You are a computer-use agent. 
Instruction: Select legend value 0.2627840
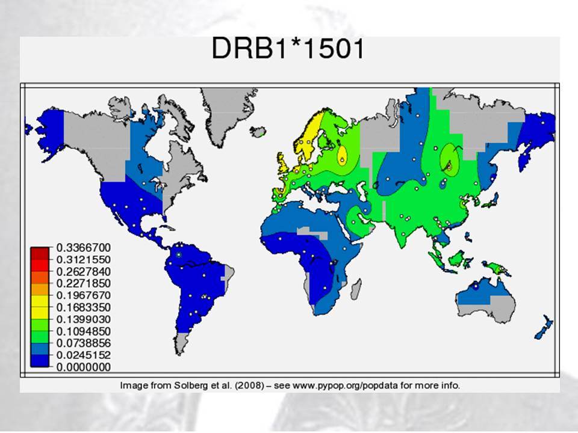tap(83, 272)
